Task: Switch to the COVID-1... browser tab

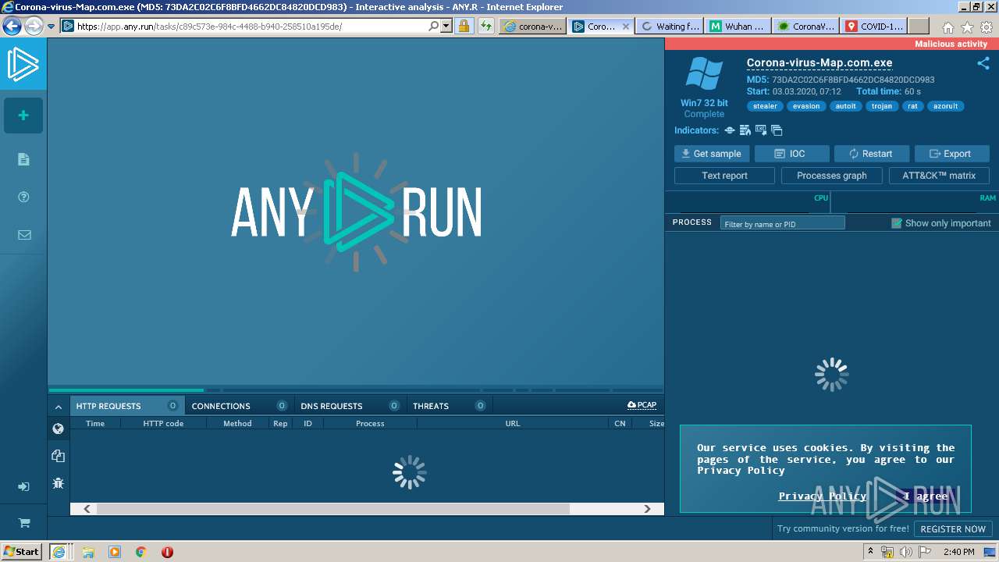Action: (875, 26)
